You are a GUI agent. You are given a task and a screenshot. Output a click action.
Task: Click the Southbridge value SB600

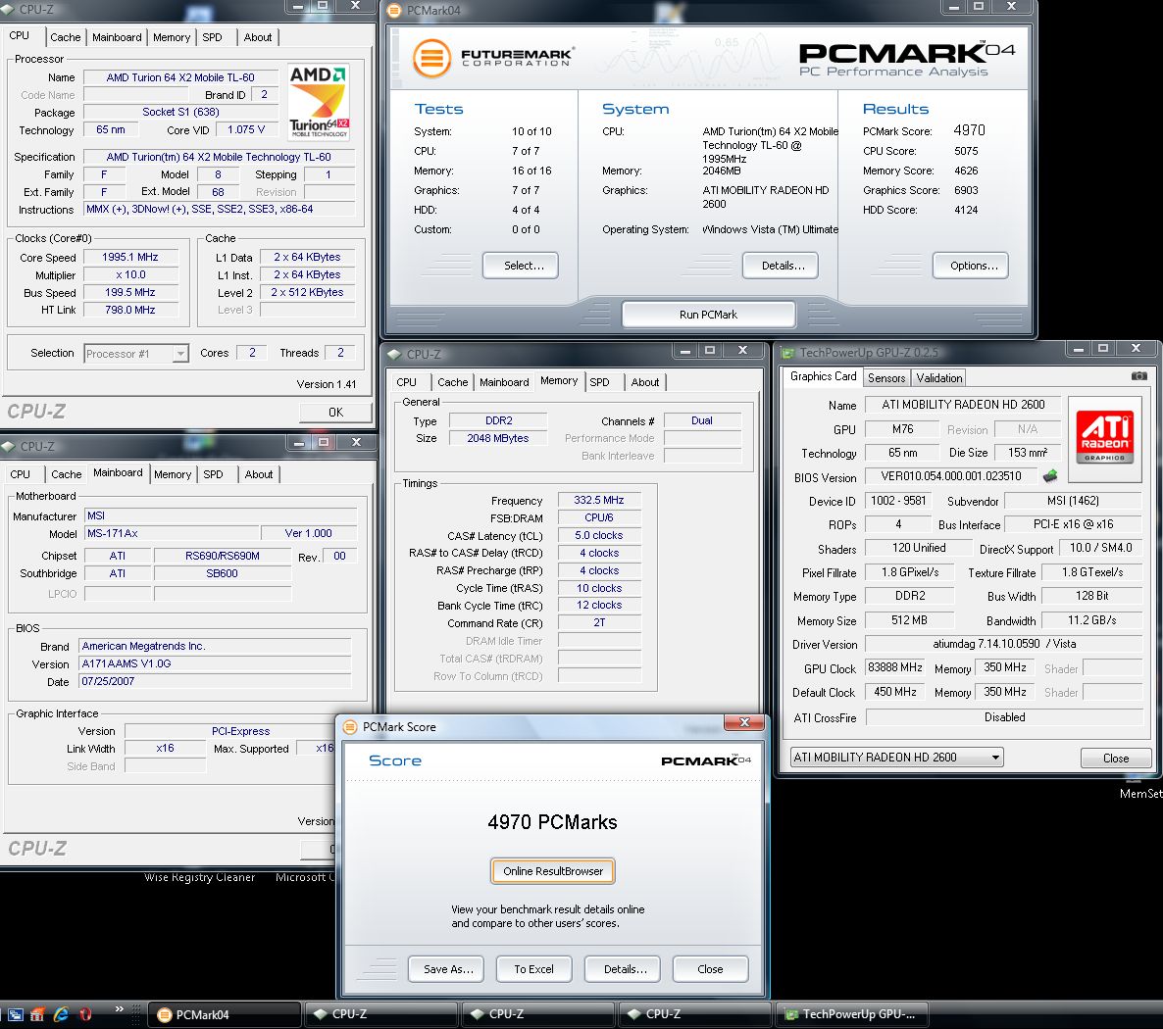(222, 573)
